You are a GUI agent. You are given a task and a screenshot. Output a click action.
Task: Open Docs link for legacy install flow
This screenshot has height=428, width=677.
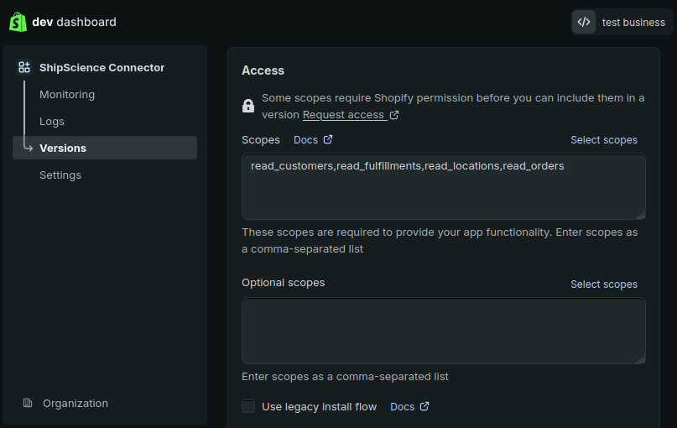pos(402,407)
